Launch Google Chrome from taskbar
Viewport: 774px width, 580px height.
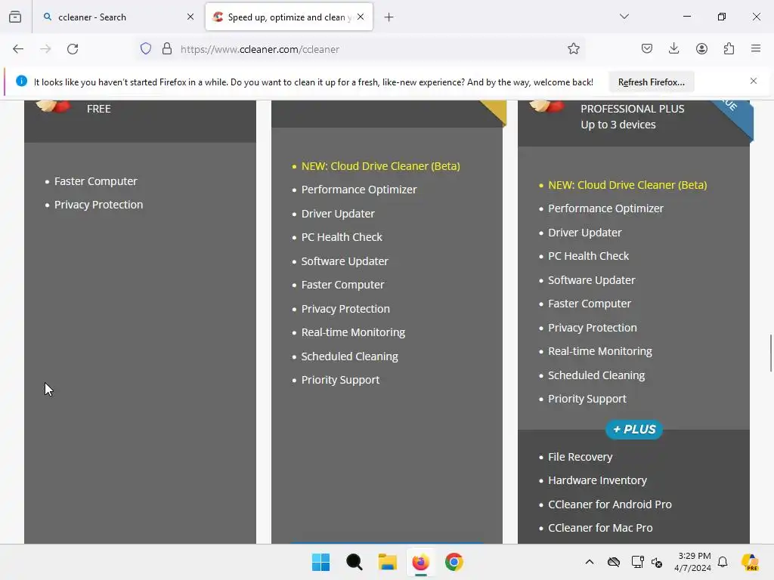[x=454, y=562]
